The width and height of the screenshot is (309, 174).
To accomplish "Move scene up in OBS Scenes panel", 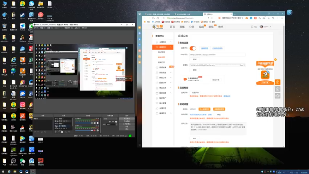I will 42,132.
